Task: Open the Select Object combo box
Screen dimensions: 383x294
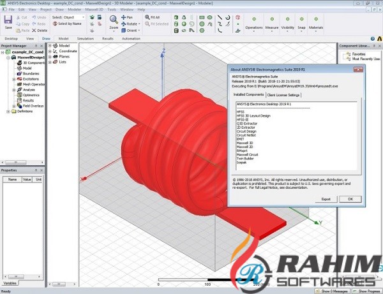Action: click(x=74, y=17)
